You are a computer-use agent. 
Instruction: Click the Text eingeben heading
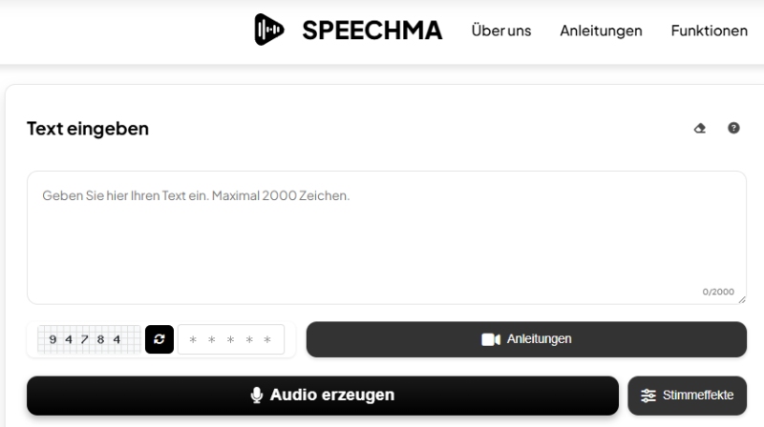coord(88,129)
